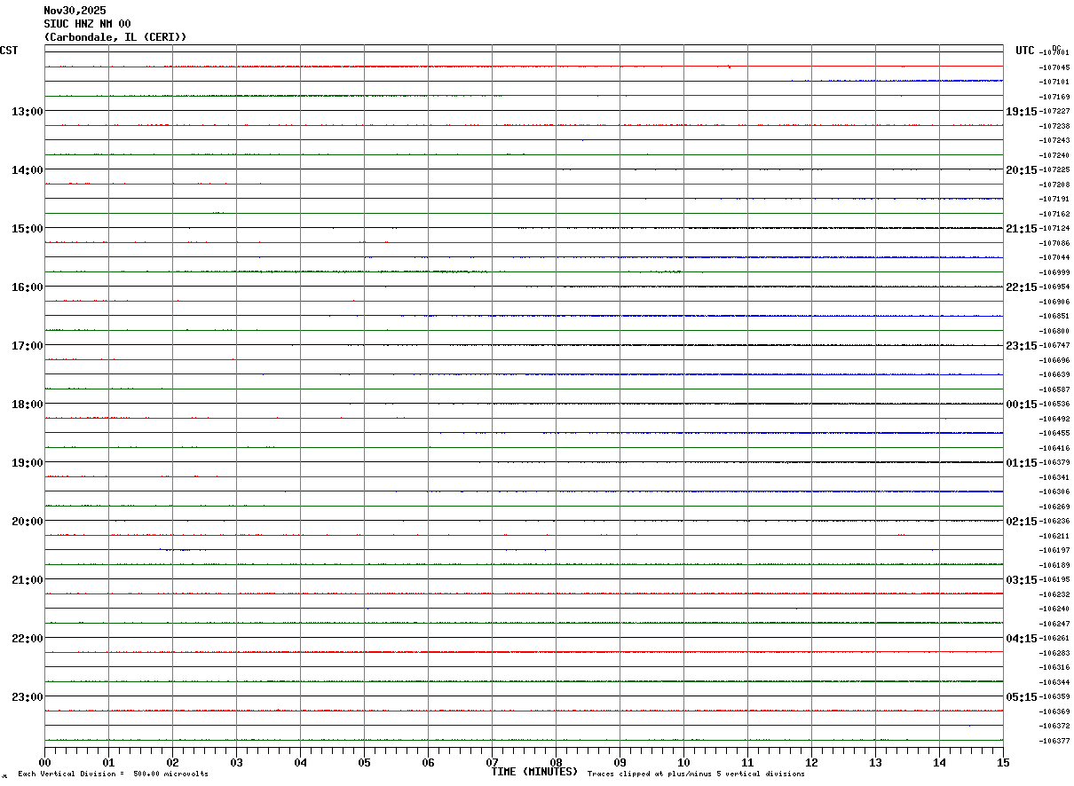The image size is (1074, 786).
Task: Click the -106377 DC offset value
Action: point(1054,741)
